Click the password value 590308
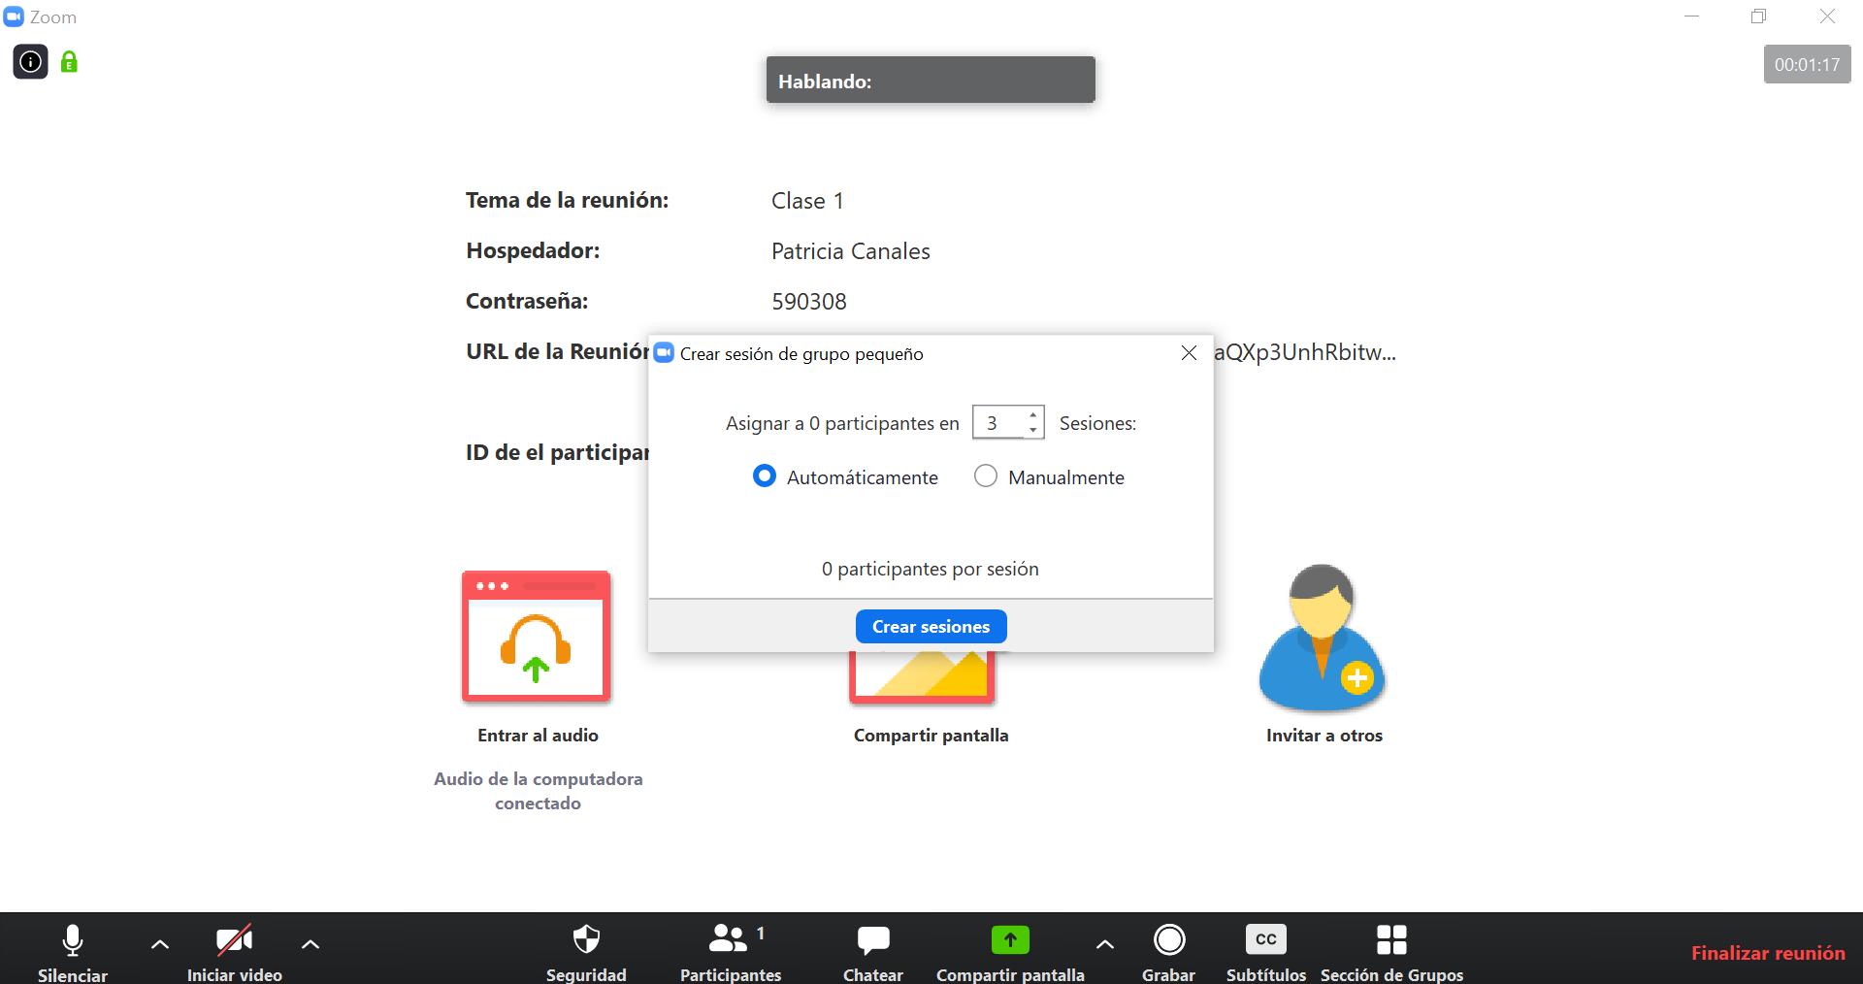 809,302
